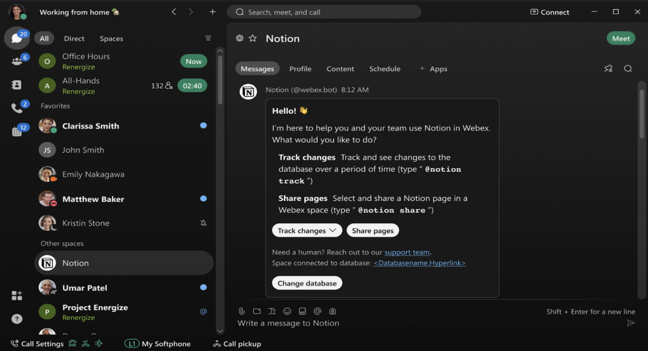Open text formatting options
The width and height of the screenshot is (648, 351).
coord(272,311)
